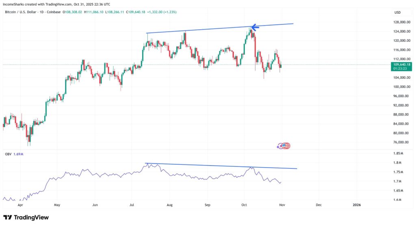416x226 pixels.
Task: Click the closing price value C109,640.18
Action: coord(136,12)
